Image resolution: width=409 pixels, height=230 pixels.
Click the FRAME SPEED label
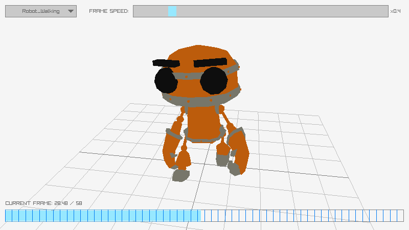coord(109,11)
